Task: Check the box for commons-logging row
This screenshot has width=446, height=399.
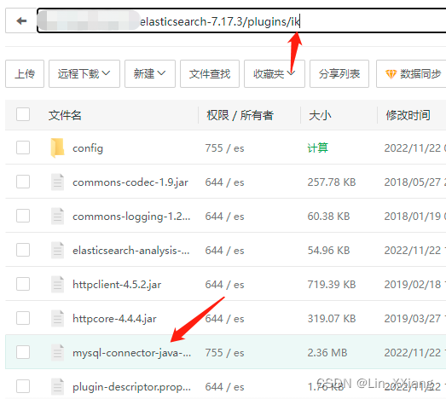Action: [23, 216]
